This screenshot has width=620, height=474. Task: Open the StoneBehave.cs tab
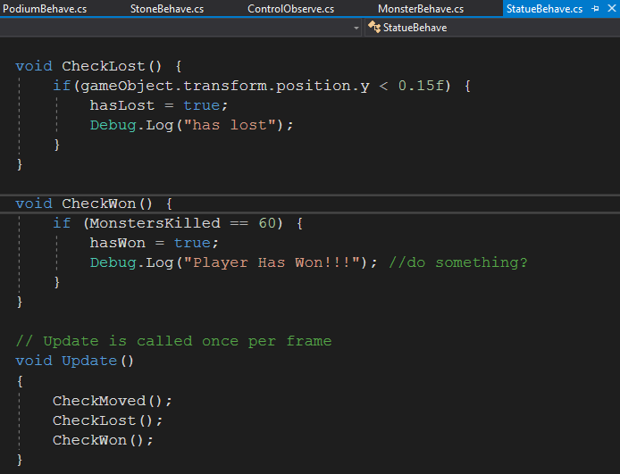[x=167, y=9]
